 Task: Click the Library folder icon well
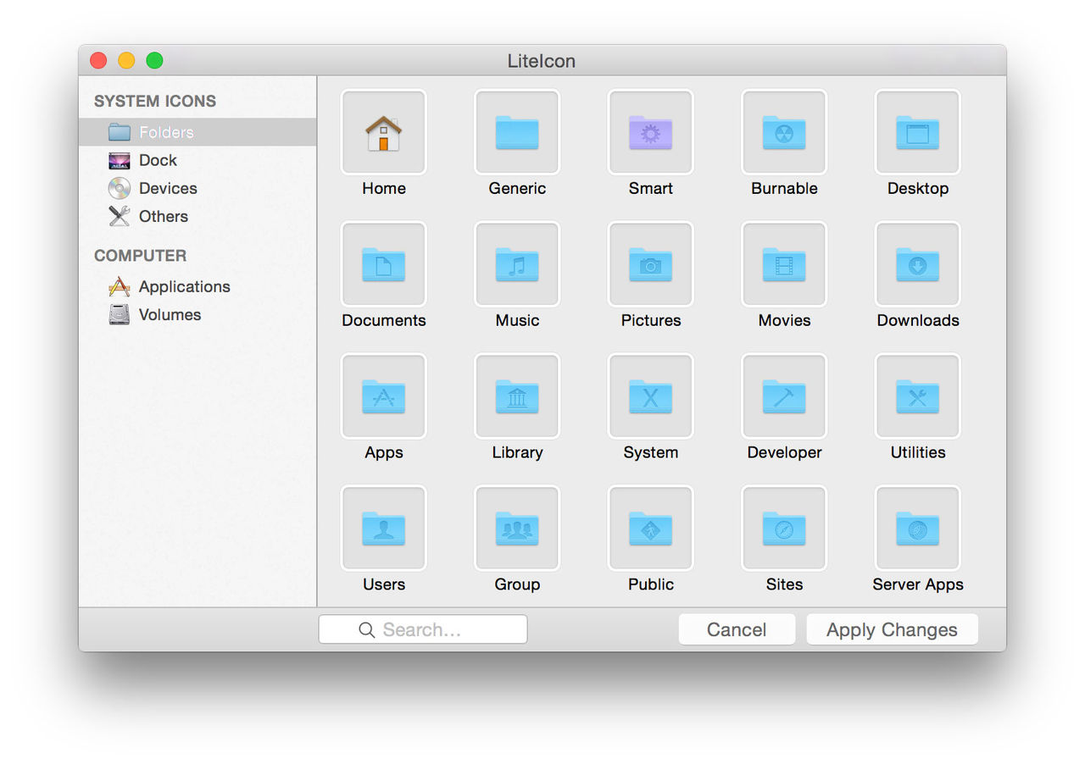517,396
